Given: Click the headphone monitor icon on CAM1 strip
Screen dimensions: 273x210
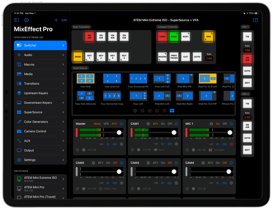Looking at the screenshot, I should 148,124.
